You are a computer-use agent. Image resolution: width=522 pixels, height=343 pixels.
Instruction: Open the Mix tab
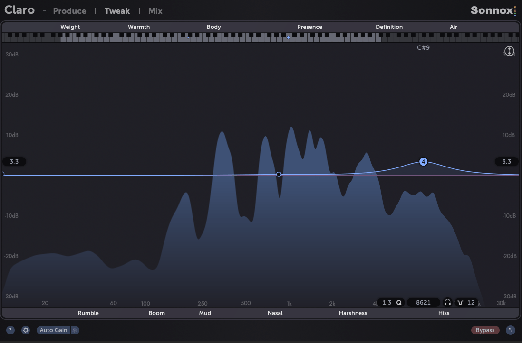[155, 11]
